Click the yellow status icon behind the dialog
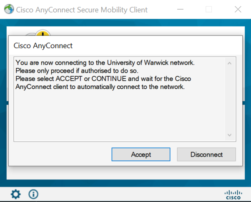251x202 pixels. 42,33
